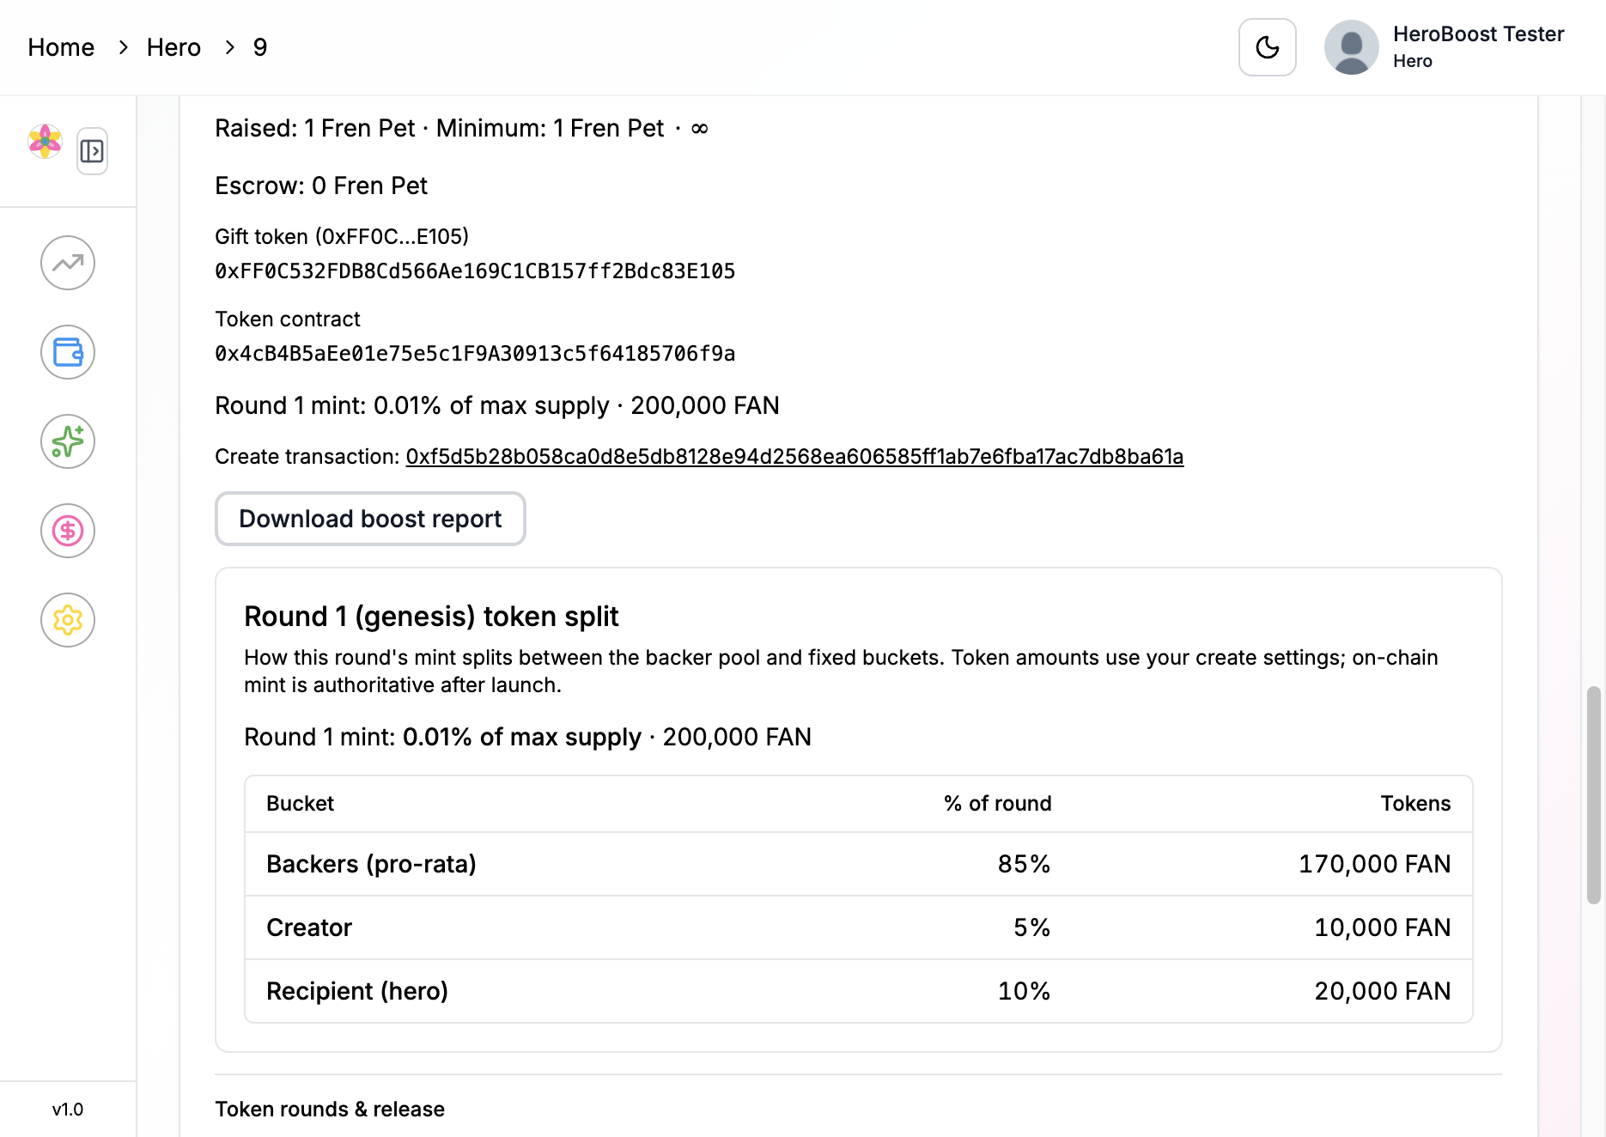The width and height of the screenshot is (1606, 1137).
Task: Click the flower app logo
Action: (45, 141)
